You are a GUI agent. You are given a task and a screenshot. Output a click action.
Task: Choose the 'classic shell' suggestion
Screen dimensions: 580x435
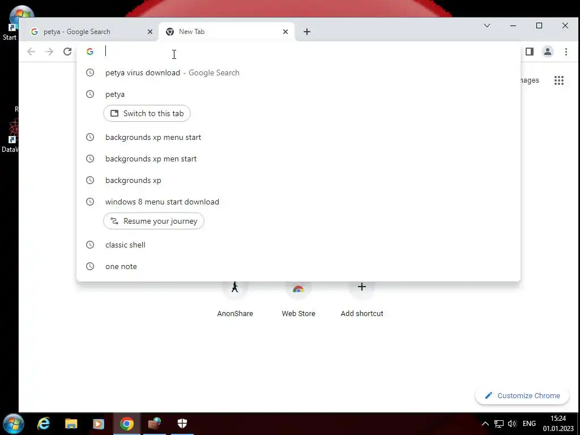click(x=298, y=245)
